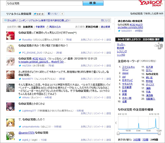Open fenrir9071's avatar thumbnail
165x143 pixels.
(x=10, y=75)
